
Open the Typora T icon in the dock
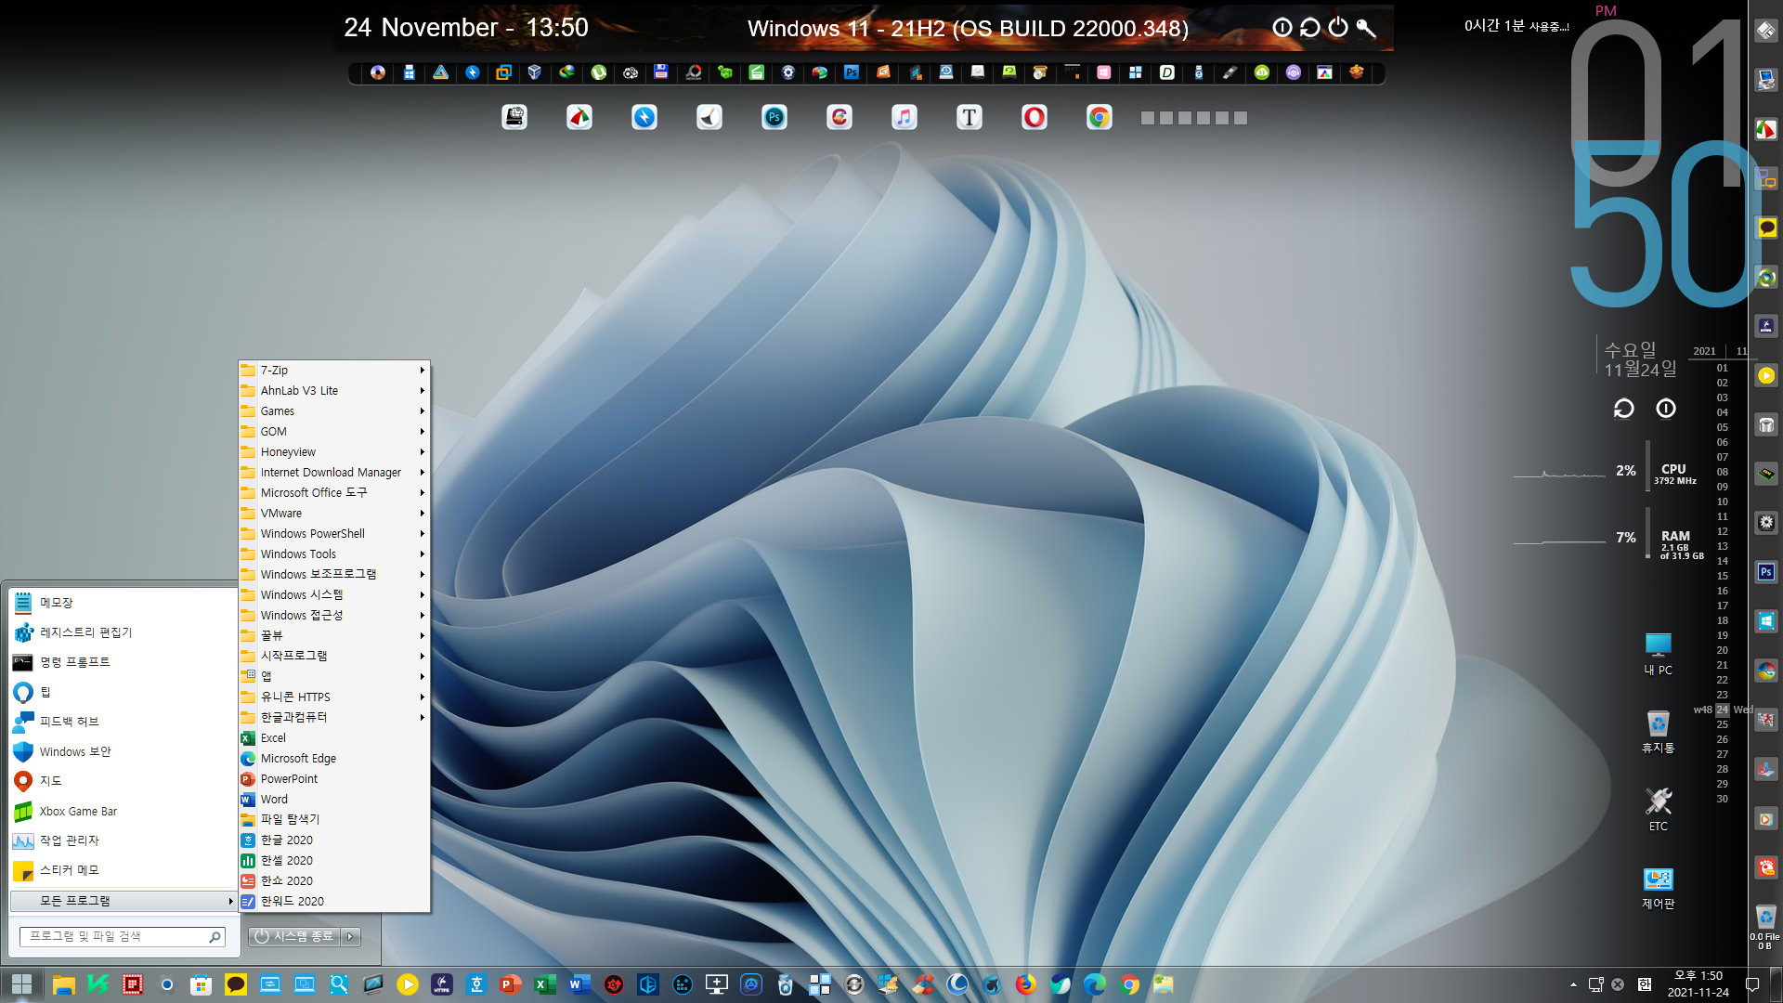(970, 117)
